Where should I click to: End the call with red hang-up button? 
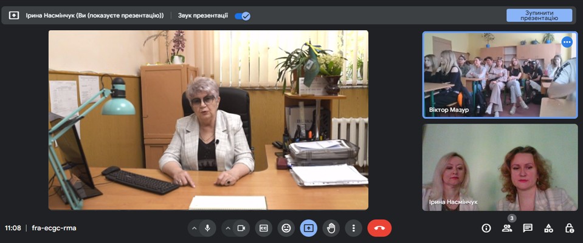point(379,228)
